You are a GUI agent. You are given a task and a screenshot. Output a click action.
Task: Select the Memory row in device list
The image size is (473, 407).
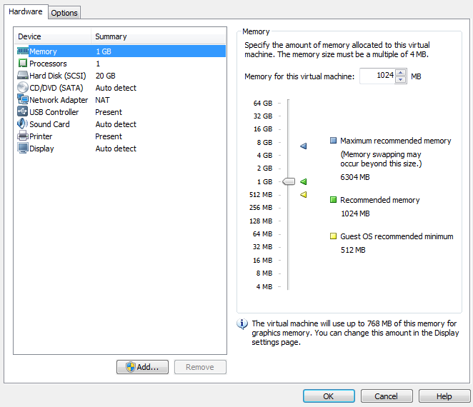[120, 51]
